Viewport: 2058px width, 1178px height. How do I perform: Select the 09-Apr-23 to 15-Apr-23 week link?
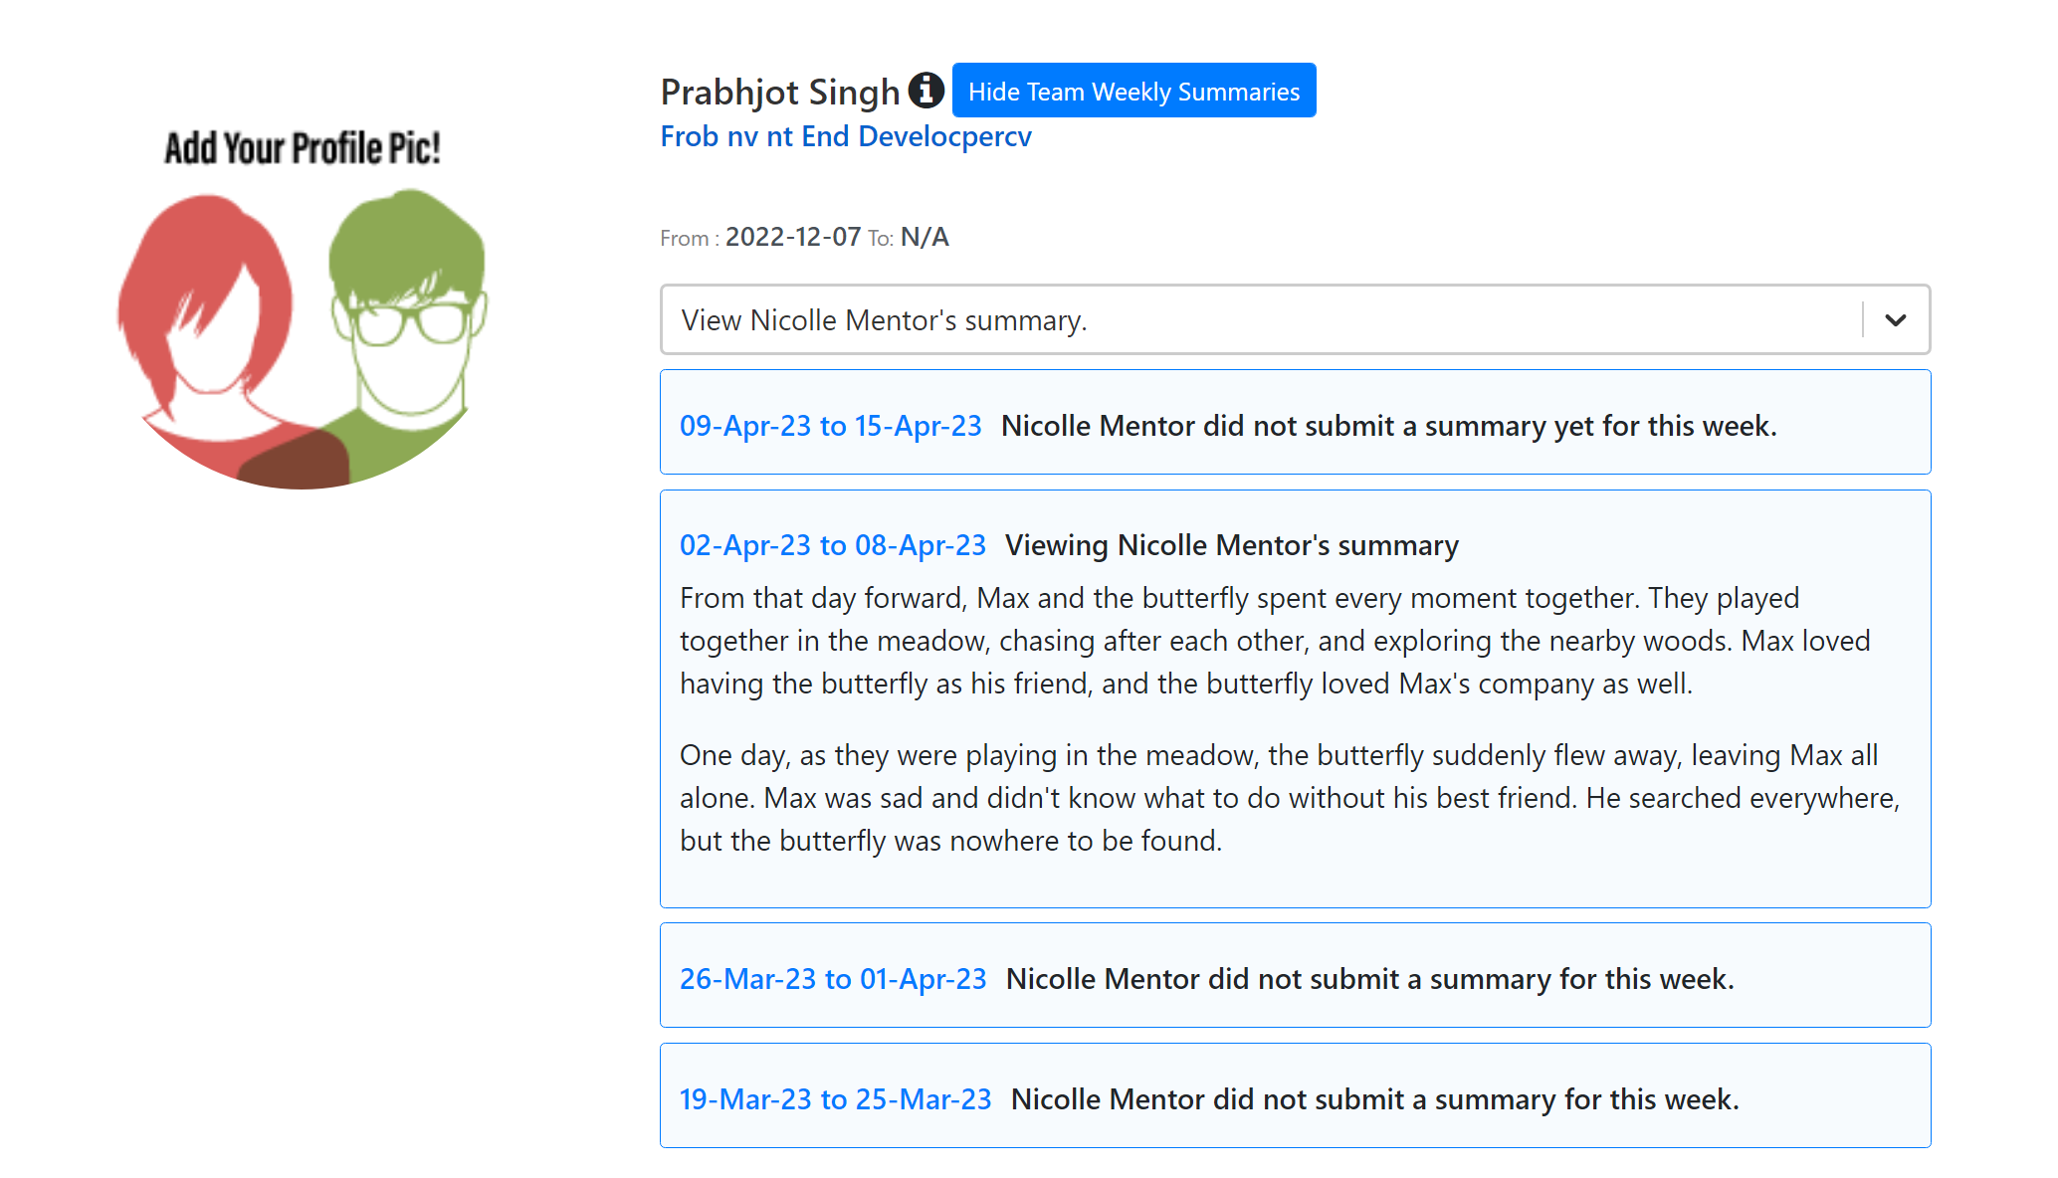[830, 426]
